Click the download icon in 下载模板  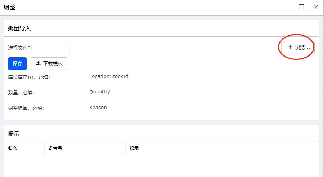click(x=38, y=63)
